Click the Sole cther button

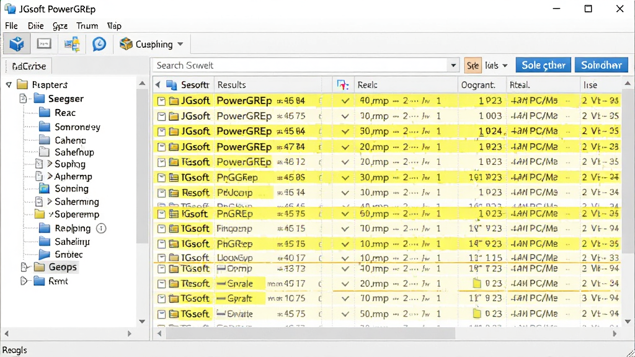(x=543, y=65)
